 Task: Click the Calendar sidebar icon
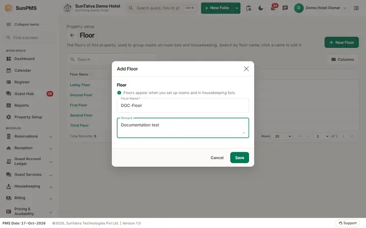click(x=9, y=70)
